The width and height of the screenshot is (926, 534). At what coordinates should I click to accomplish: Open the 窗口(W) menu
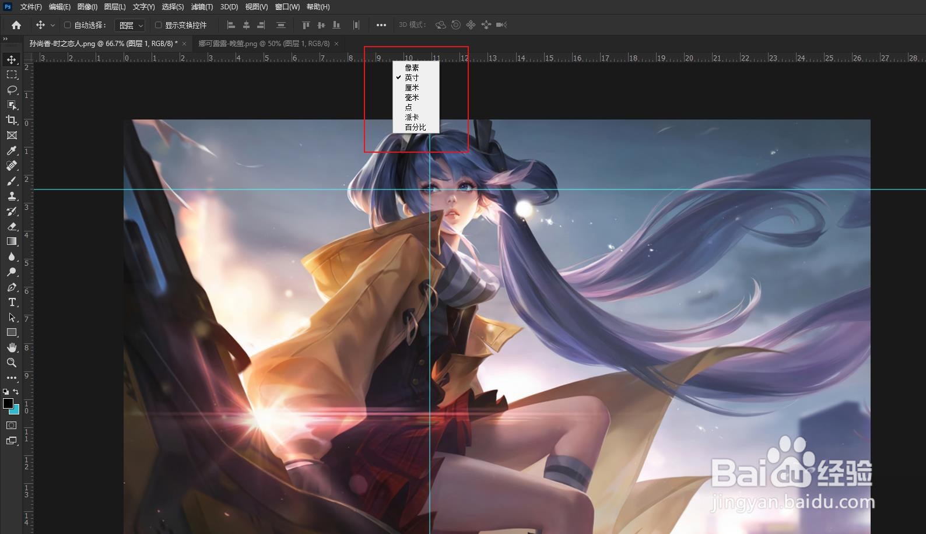[287, 7]
